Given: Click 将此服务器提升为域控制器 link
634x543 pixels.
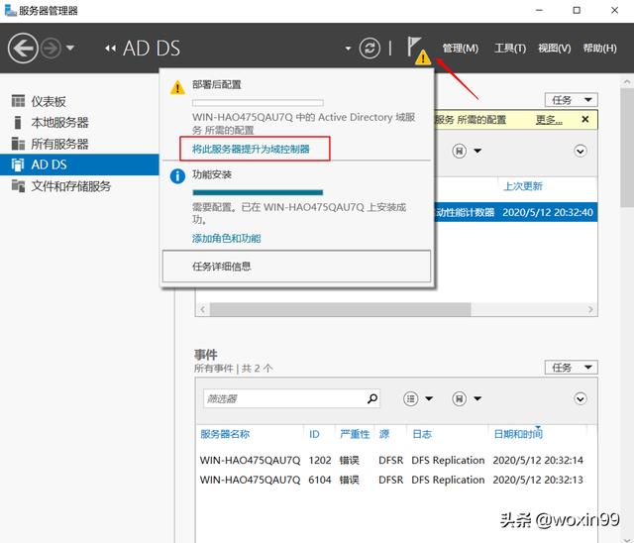Looking at the screenshot, I should coord(251,149).
